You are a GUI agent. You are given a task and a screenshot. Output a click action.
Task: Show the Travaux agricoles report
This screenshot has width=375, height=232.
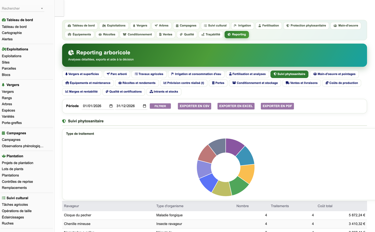tap(149, 74)
